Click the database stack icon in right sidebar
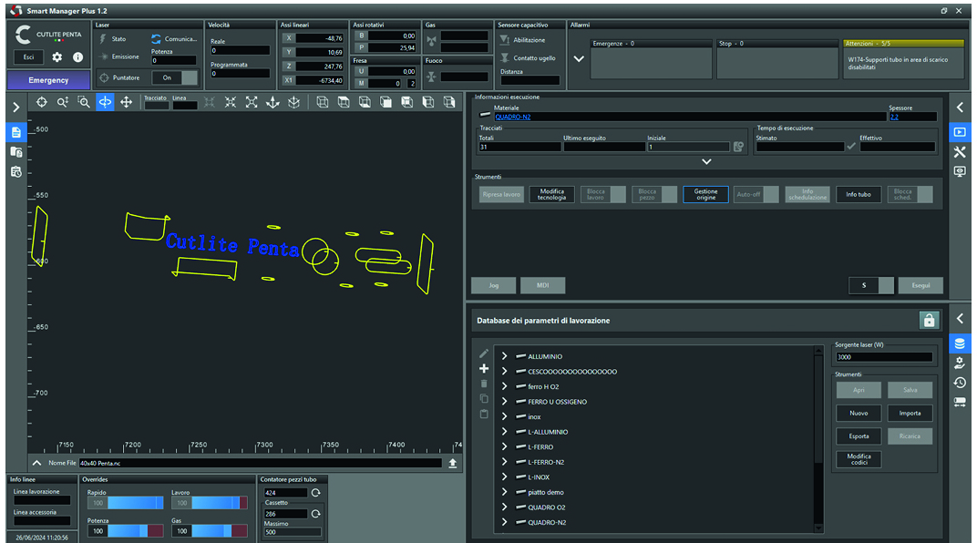This screenshot has width=977, height=543. coord(960,343)
